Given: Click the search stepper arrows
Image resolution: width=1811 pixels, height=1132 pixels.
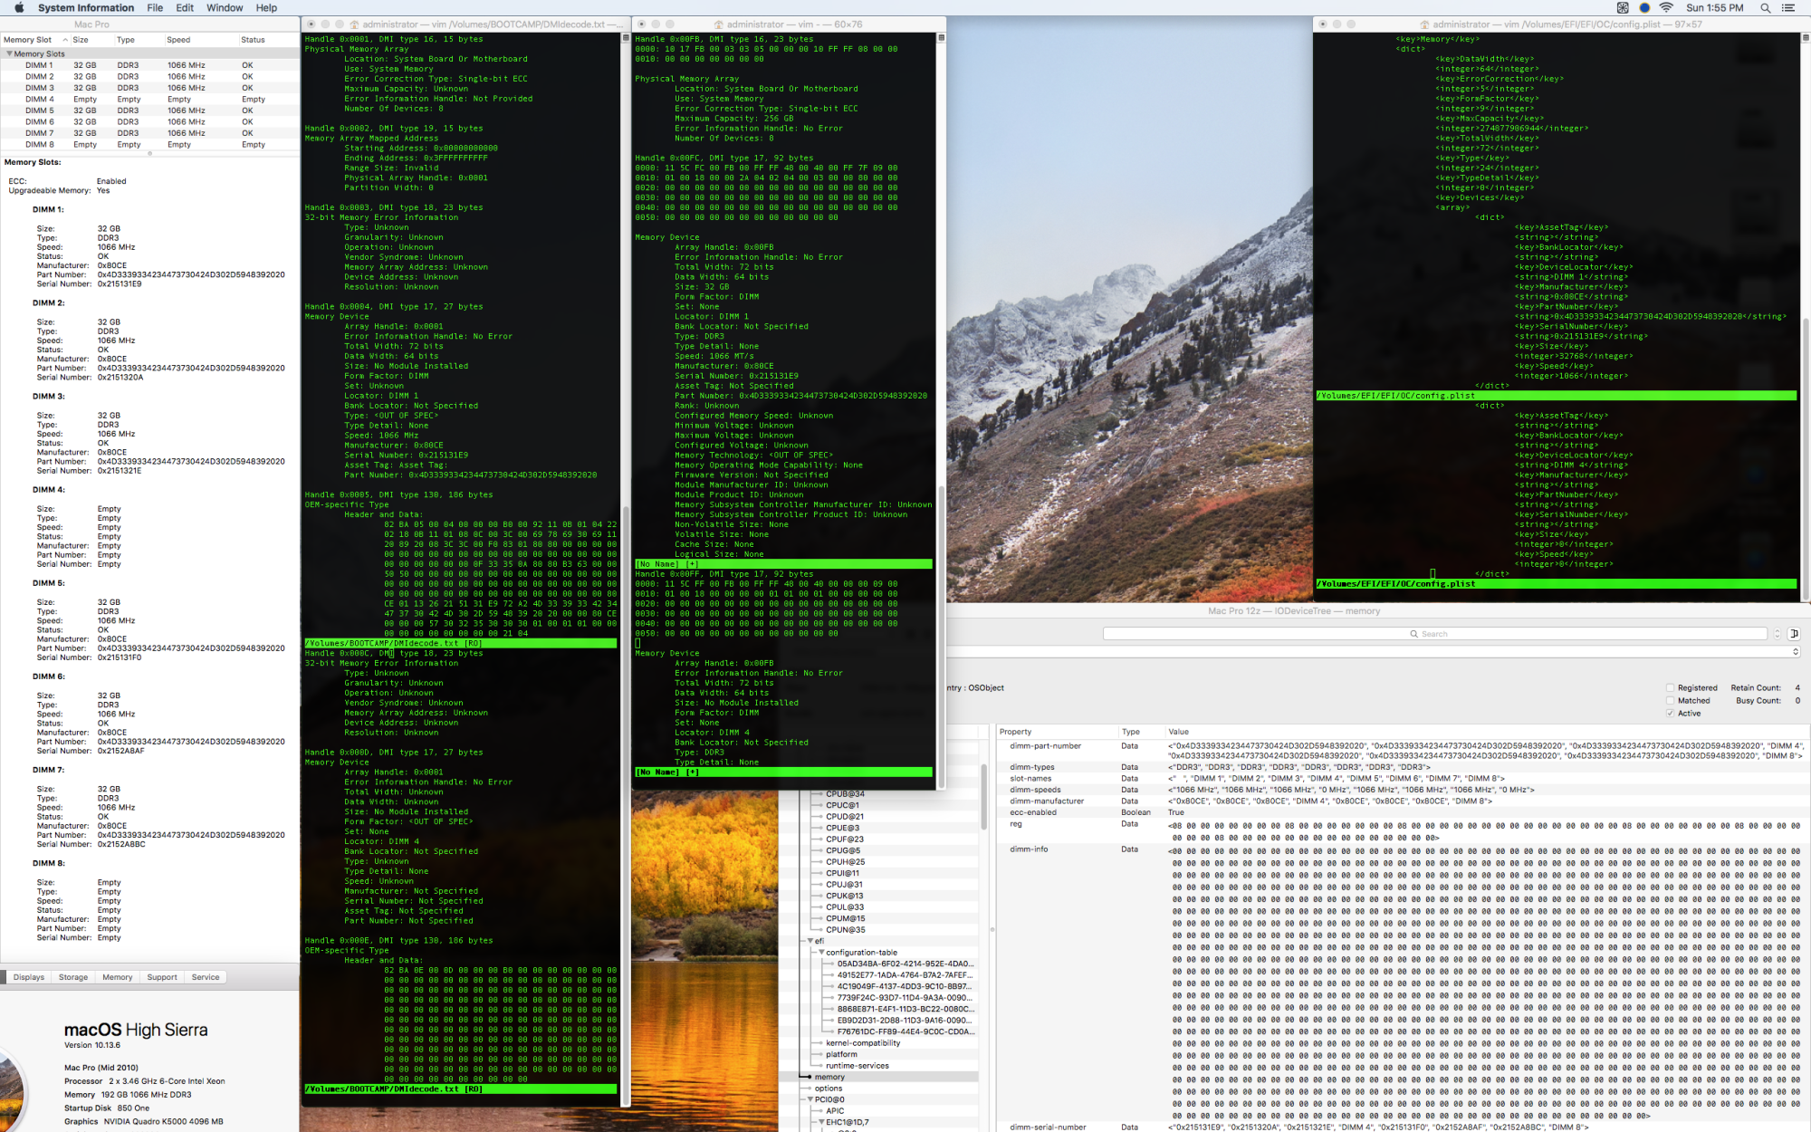Looking at the screenshot, I should point(1777,634).
